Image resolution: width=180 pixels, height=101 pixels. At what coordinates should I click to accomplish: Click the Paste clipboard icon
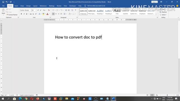point(3,11)
